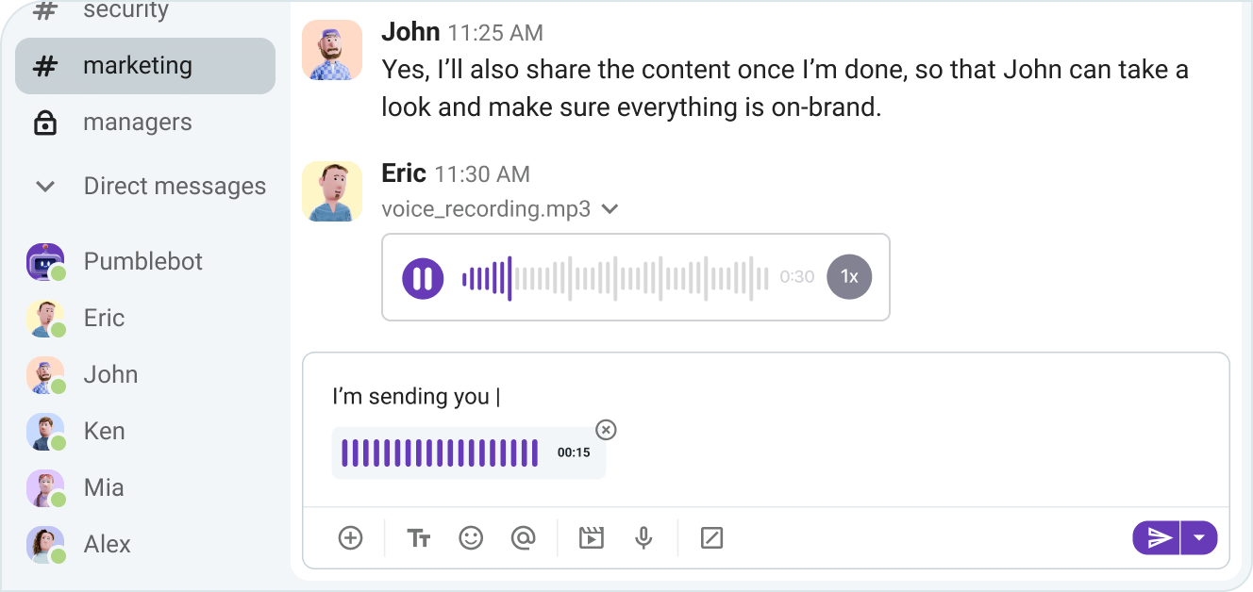Open send options dropdown arrow
This screenshot has width=1253, height=592.
pos(1199,538)
